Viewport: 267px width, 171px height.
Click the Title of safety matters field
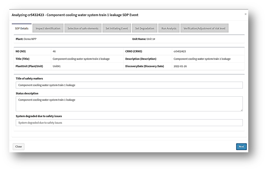point(129,85)
